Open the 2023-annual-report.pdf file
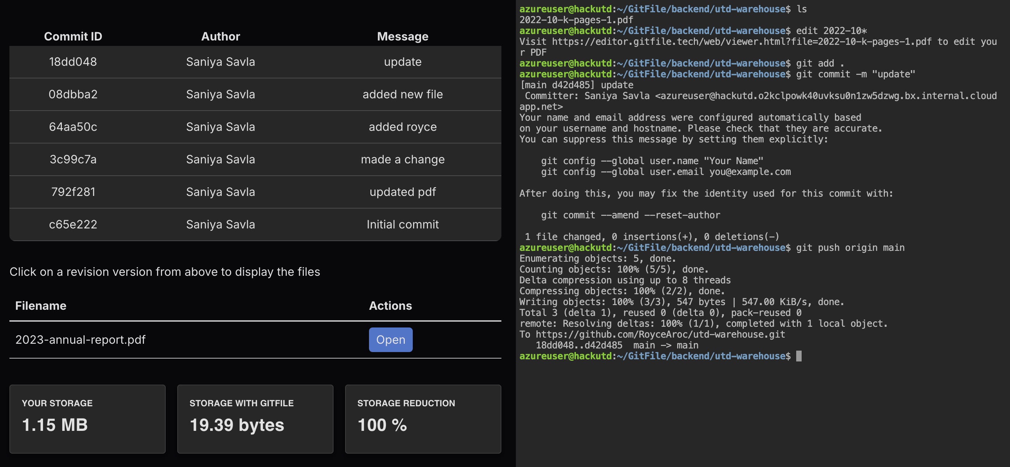The image size is (1010, 467). [390, 340]
